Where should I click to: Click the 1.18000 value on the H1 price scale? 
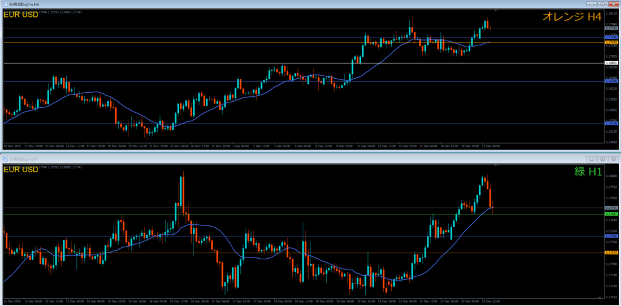coord(611,176)
